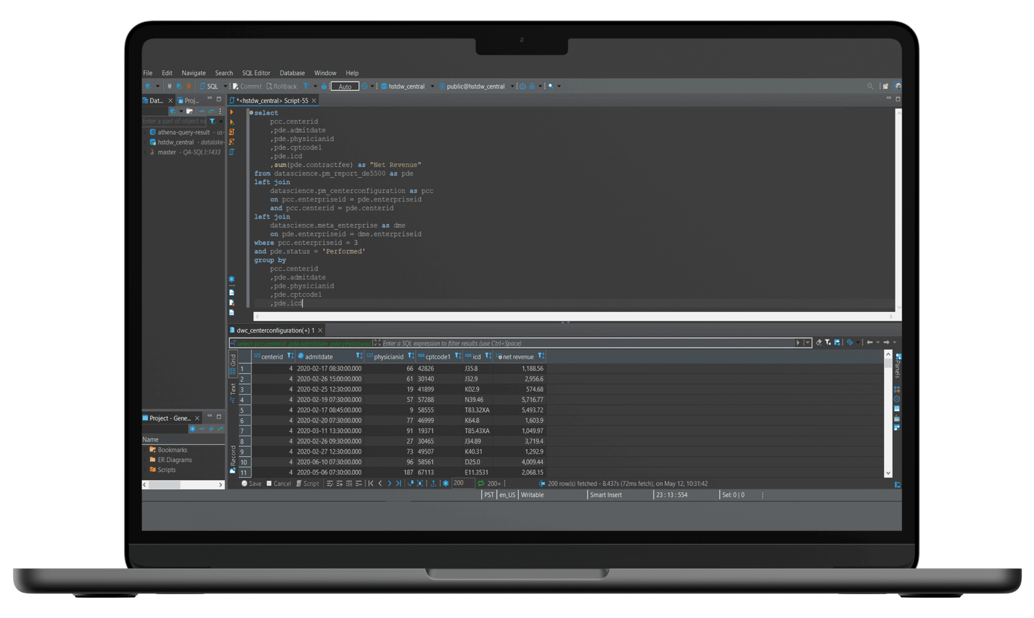The image size is (1034, 618).
Task: Execute SQL statement with orange play arrow
Action: pos(232,112)
